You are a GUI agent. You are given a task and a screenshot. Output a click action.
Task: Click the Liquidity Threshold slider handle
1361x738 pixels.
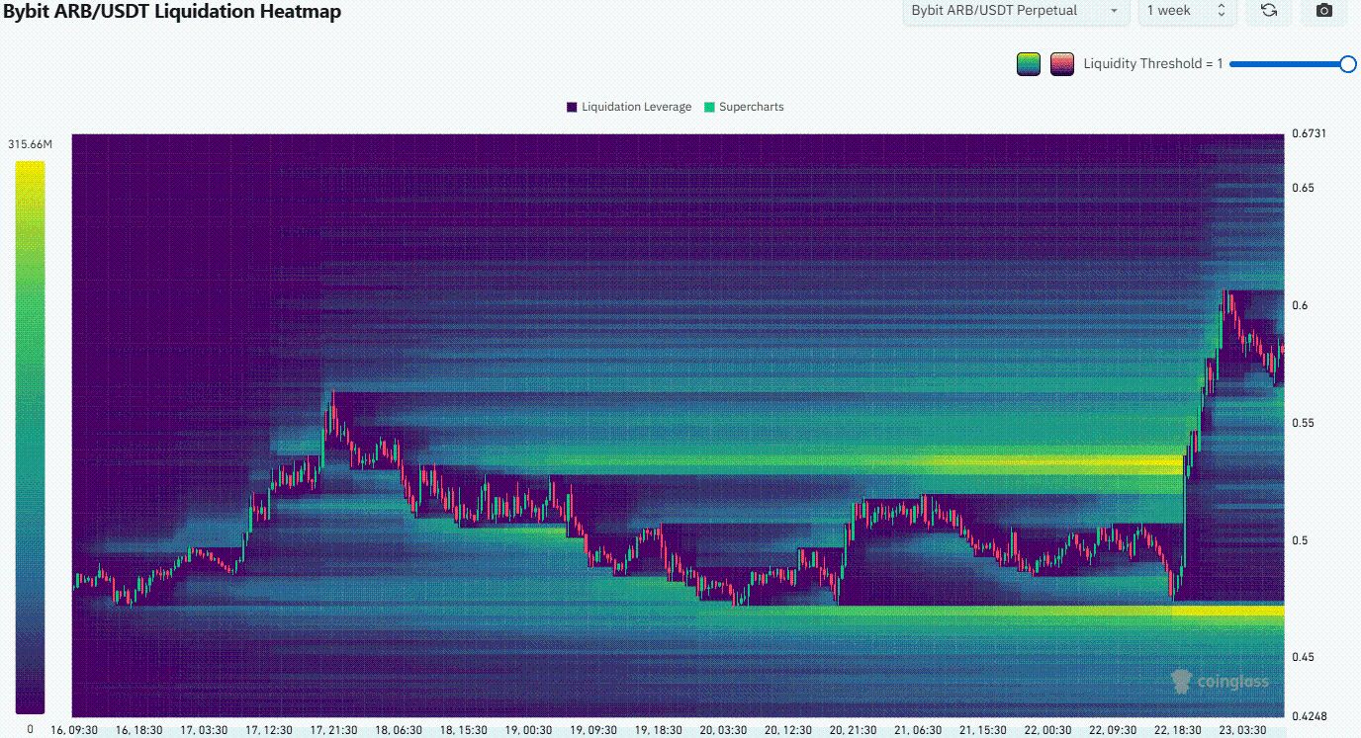[1347, 64]
